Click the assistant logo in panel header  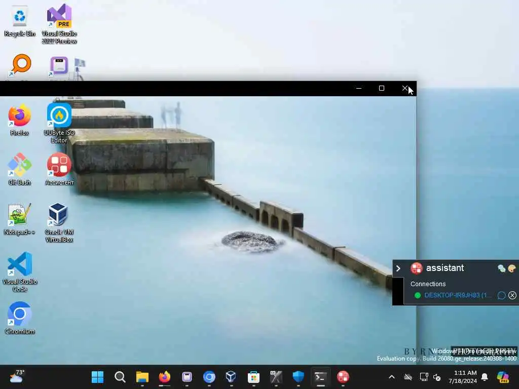point(417,268)
